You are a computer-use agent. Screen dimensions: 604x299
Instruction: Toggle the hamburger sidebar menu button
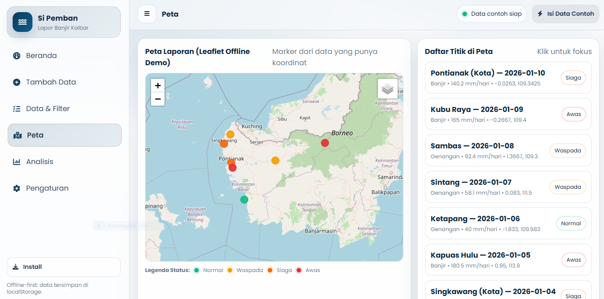[147, 14]
